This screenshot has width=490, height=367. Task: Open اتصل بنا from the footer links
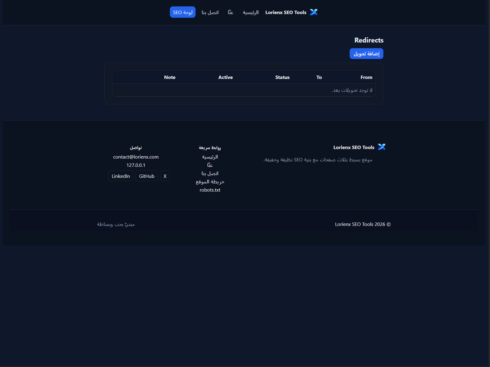(x=210, y=173)
